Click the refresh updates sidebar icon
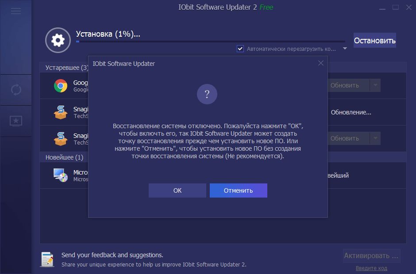The height and width of the screenshot is (274, 416). [16, 90]
